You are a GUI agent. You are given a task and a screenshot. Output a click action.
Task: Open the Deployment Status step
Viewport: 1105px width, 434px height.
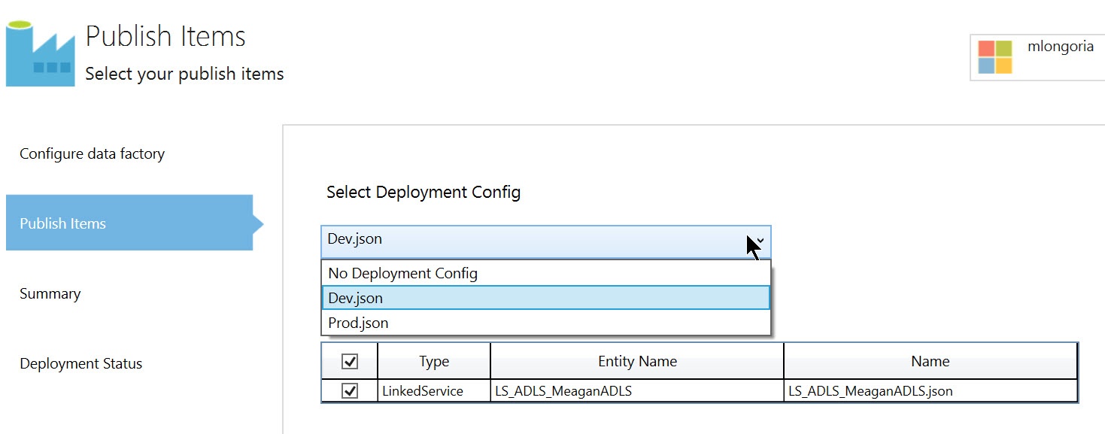pos(80,363)
